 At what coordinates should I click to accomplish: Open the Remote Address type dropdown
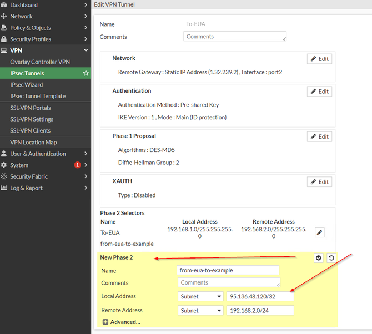click(200, 311)
